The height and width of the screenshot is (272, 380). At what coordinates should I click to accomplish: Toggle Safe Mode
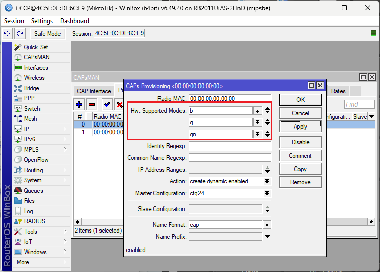(x=48, y=34)
